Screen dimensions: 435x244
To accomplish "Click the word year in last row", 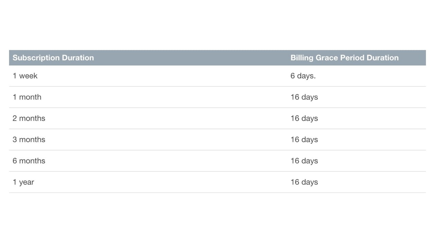I will click(x=27, y=183).
